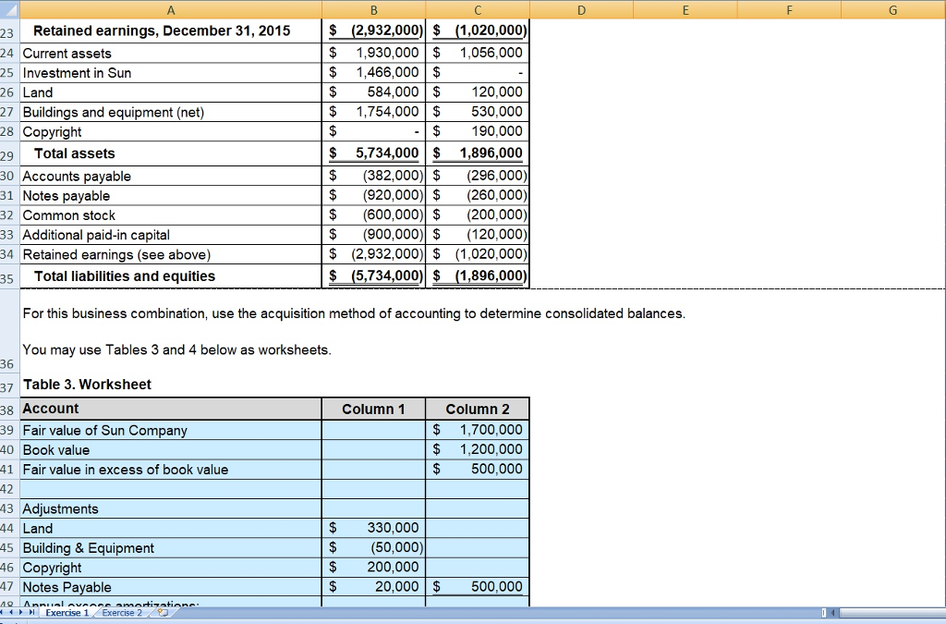Click the Copyright adjustment cell showing $200,000
Image resolution: width=946 pixels, height=624 pixels.
coord(373,568)
